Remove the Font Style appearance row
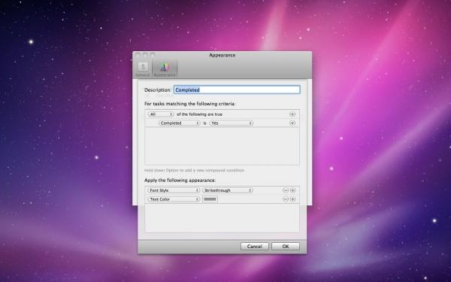The width and height of the screenshot is (451, 282). point(285,190)
